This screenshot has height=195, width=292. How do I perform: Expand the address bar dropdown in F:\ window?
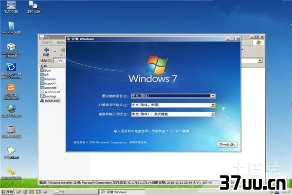pos(260,60)
